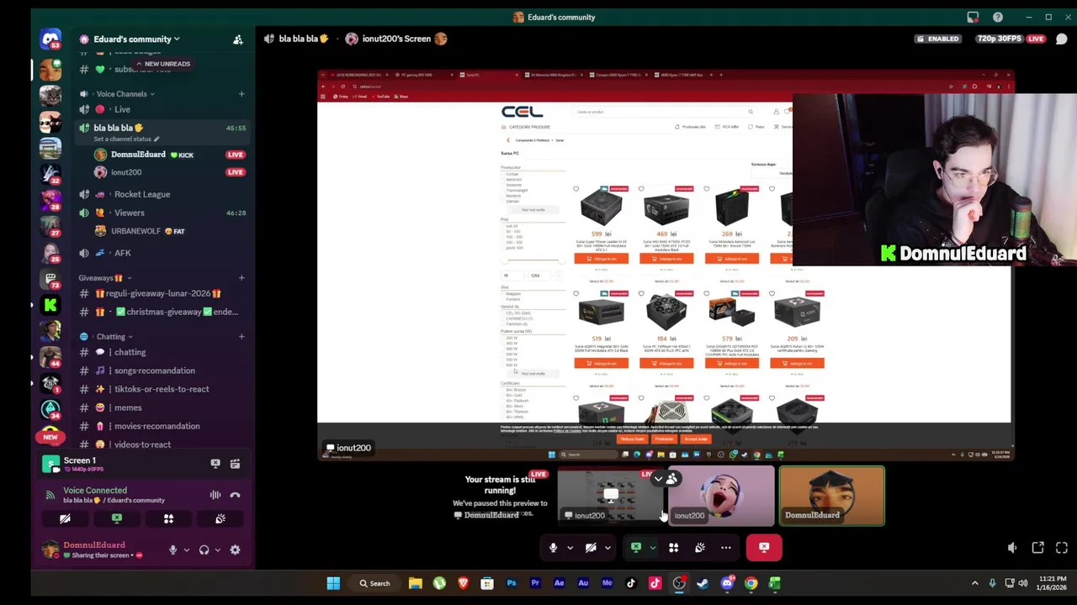The height and width of the screenshot is (605, 1077).
Task: Add a channel to Chatting category
Action: click(241, 337)
